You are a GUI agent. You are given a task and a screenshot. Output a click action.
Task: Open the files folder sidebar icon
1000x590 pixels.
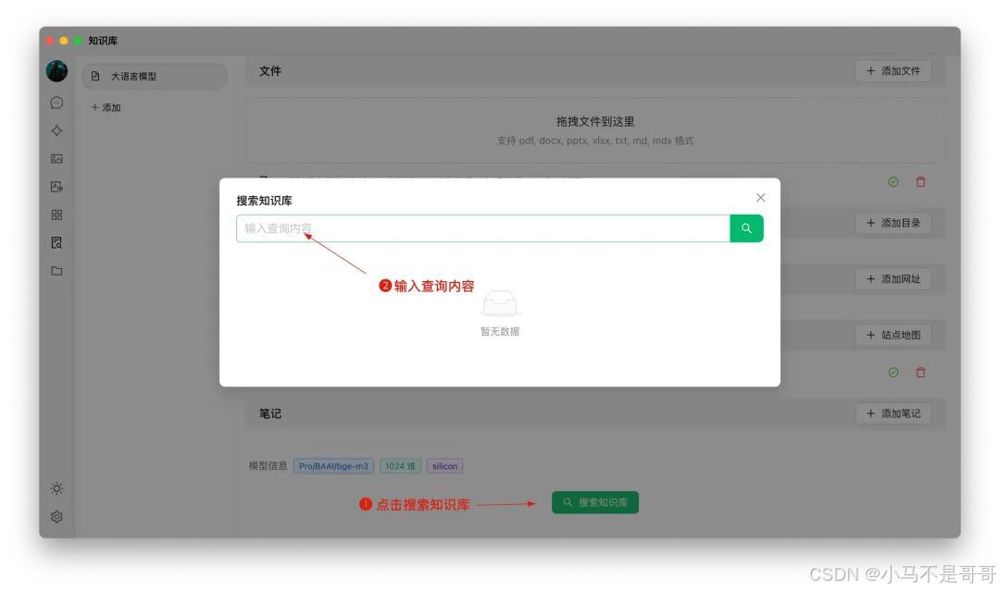coord(56,271)
